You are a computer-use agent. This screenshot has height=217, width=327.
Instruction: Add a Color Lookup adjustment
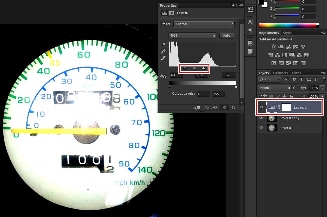[x=307, y=55]
